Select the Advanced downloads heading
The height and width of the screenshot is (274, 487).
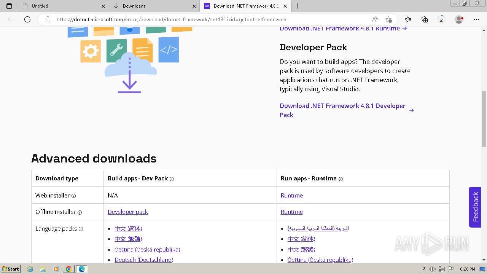[94, 158]
